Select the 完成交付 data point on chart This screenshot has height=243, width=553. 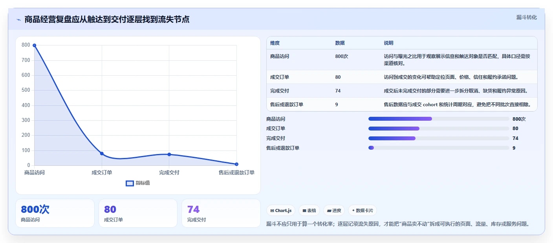point(169,154)
